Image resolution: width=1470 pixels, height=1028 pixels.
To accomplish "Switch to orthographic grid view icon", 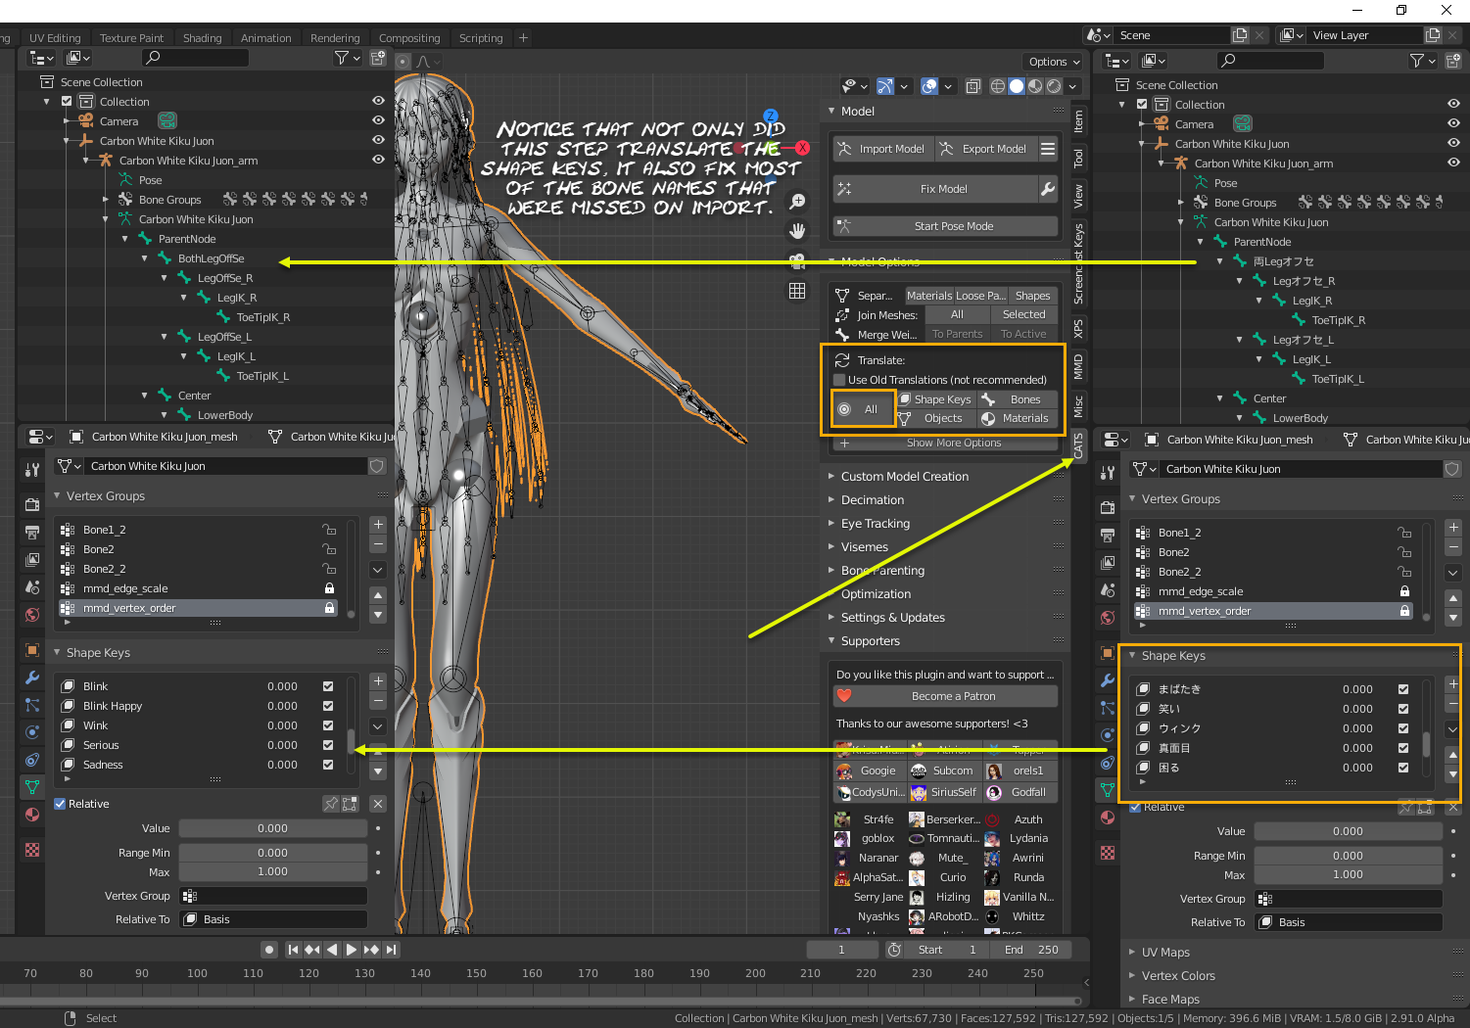I will coord(798,291).
